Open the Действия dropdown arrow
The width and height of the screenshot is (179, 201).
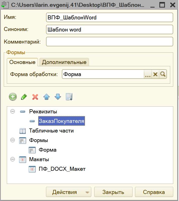pos(87,192)
